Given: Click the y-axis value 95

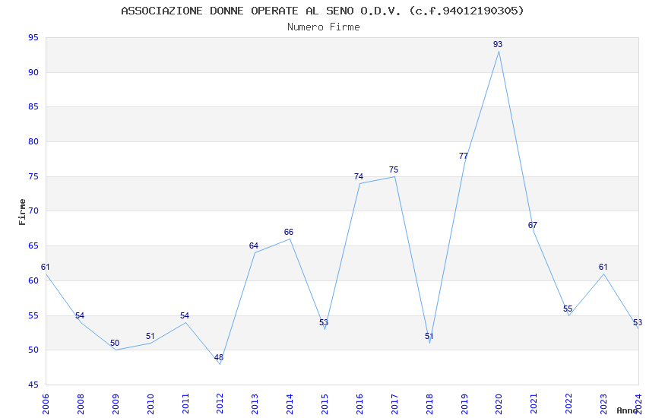Looking at the screenshot, I should pyautogui.click(x=33, y=38).
